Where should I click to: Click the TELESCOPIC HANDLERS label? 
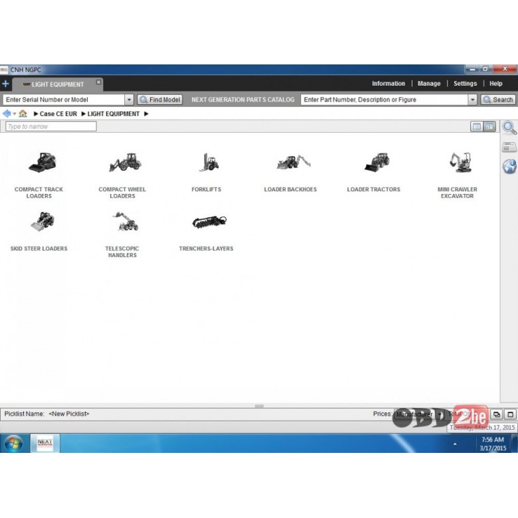tap(122, 252)
